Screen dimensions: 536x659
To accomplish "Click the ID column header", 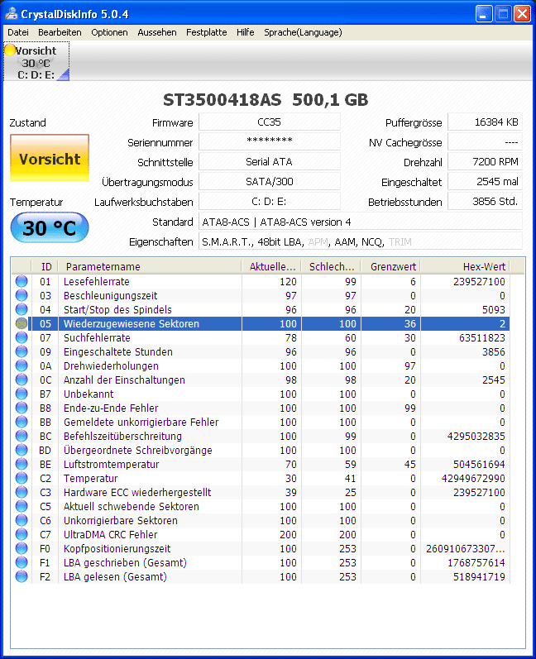I will (x=45, y=266).
